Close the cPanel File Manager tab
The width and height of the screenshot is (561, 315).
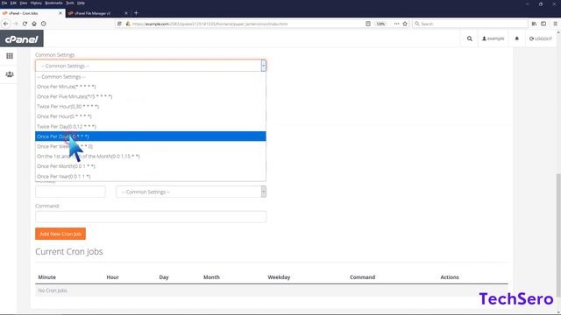(126, 13)
